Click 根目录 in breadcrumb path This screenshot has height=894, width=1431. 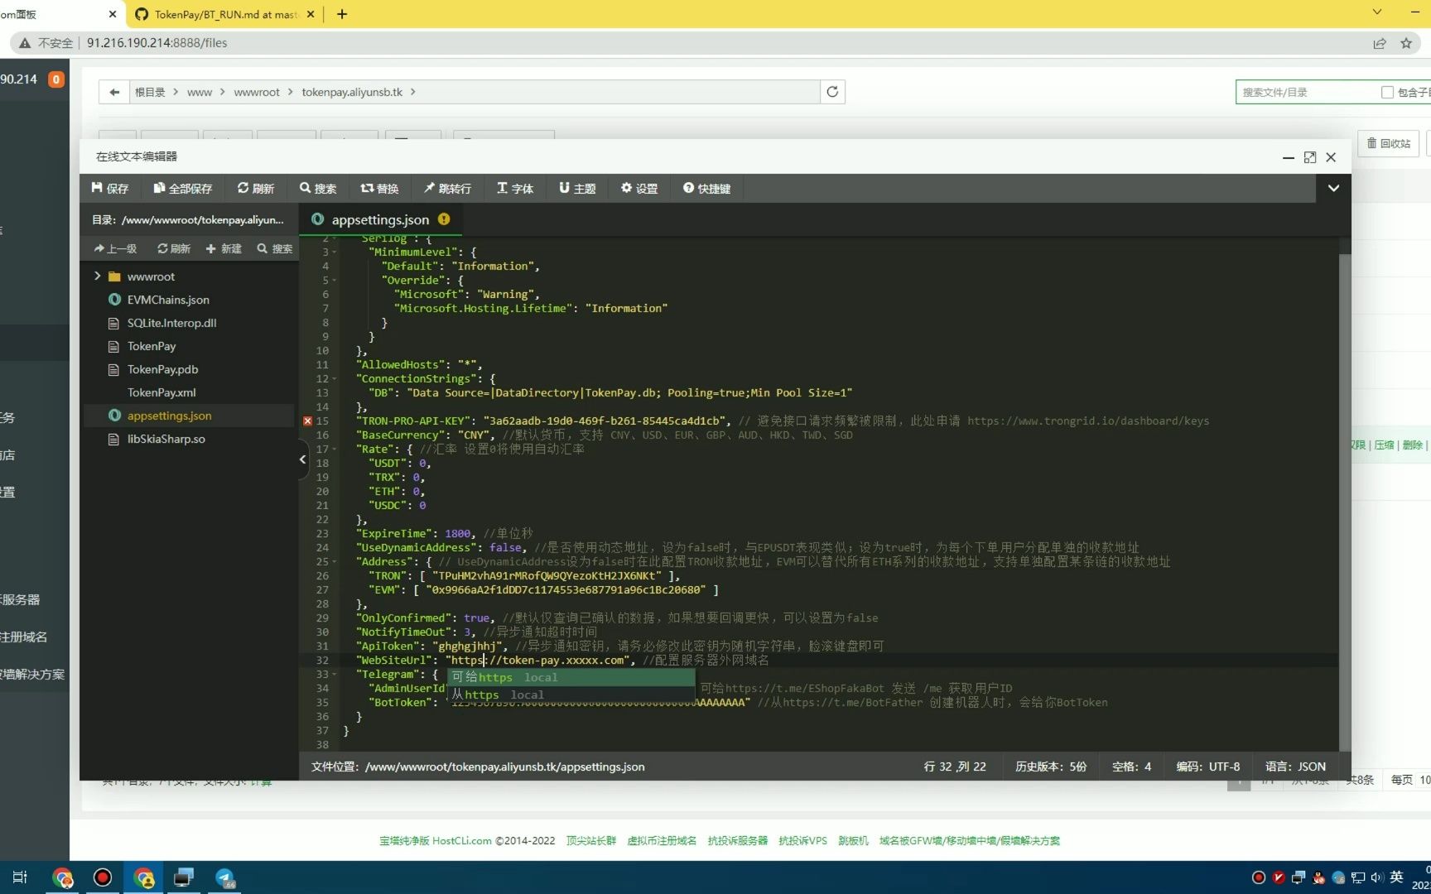click(150, 92)
